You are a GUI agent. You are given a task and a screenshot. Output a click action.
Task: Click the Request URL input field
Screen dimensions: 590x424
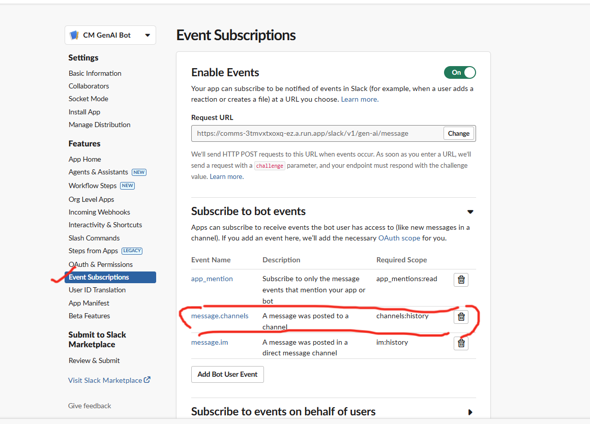[x=317, y=134]
